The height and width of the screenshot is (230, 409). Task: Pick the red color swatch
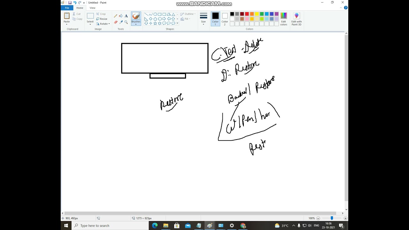coord(247,14)
